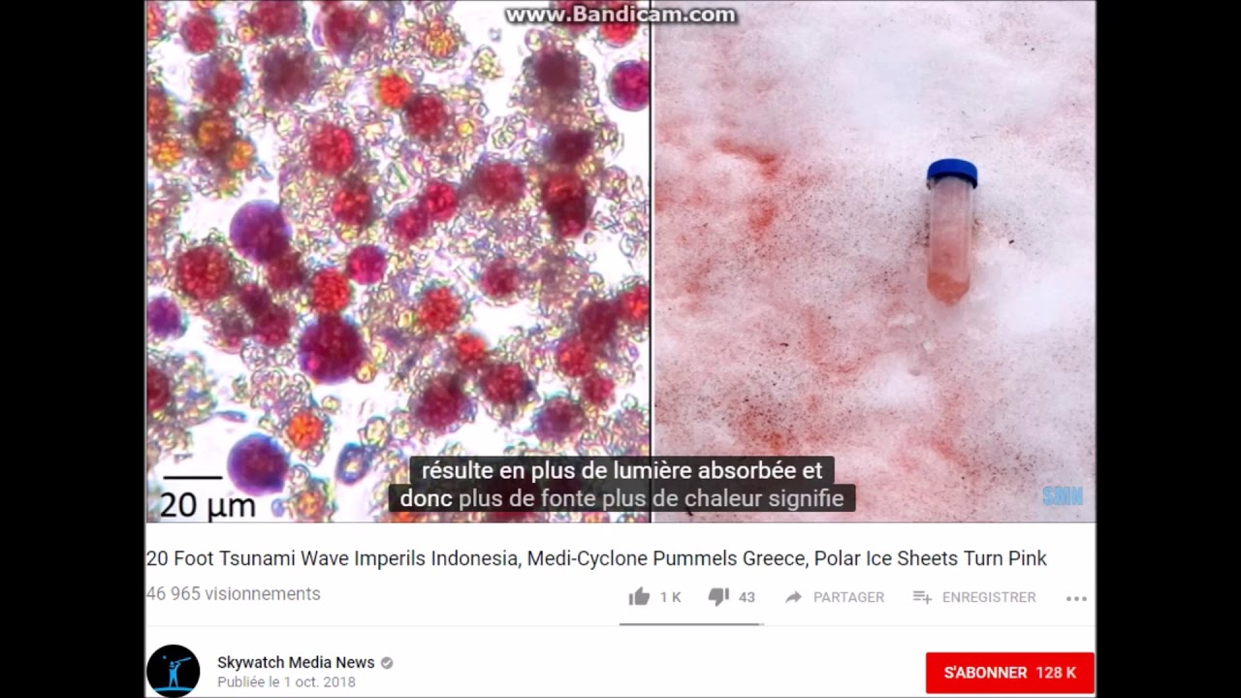Click the French subtitle caption overlay

coord(621,485)
